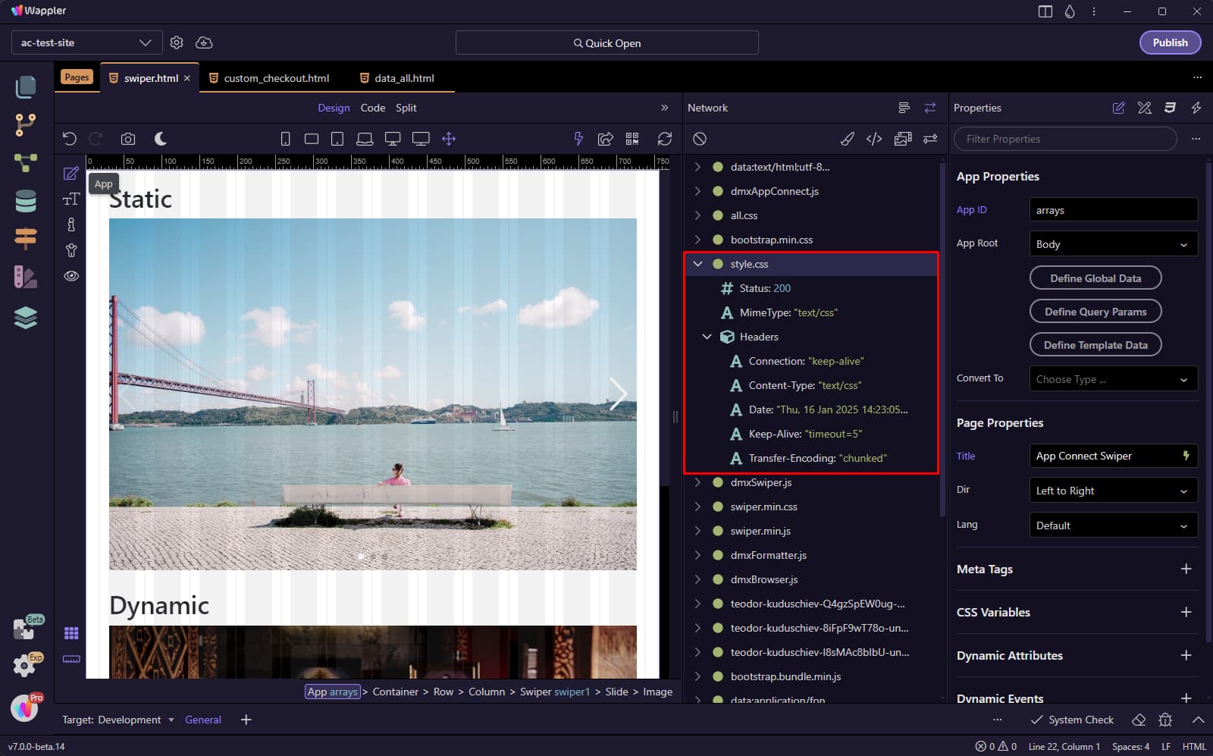This screenshot has width=1213, height=756.
Task: Collapse the style.css network entry
Action: (x=698, y=264)
